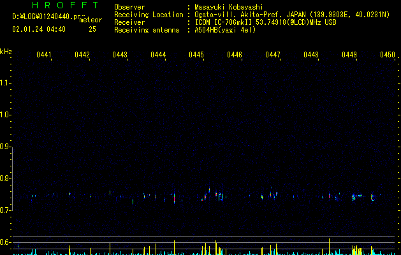Click the 0444 time axis marker
The height and width of the screenshot is (255, 401).
pyautogui.click(x=158, y=55)
